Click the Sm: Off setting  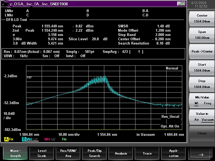(x=51, y=56)
